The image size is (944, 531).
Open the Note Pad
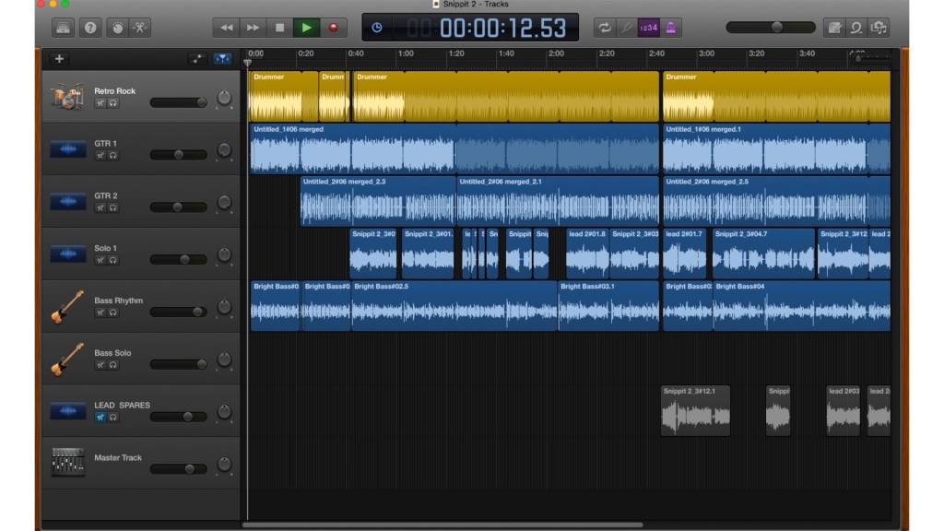tap(834, 28)
